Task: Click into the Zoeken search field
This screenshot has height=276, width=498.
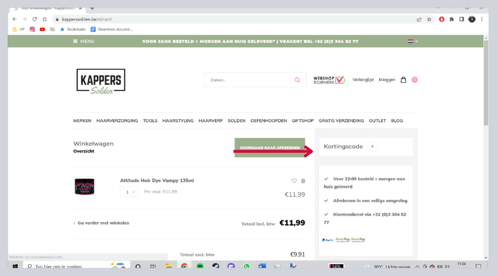Action: 247,80
